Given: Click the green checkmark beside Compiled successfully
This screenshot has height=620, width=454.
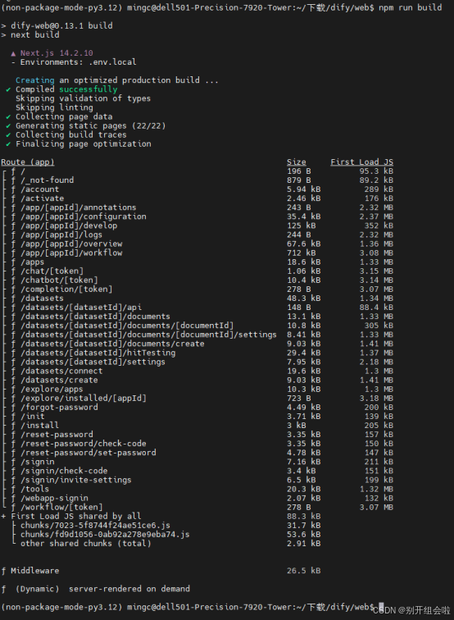Looking at the screenshot, I should [x=8, y=89].
